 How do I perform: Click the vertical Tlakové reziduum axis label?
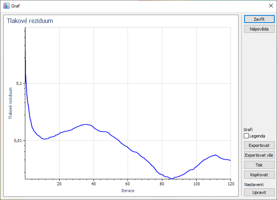tap(10, 103)
